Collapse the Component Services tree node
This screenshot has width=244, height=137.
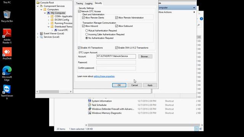(x=38, y=6)
